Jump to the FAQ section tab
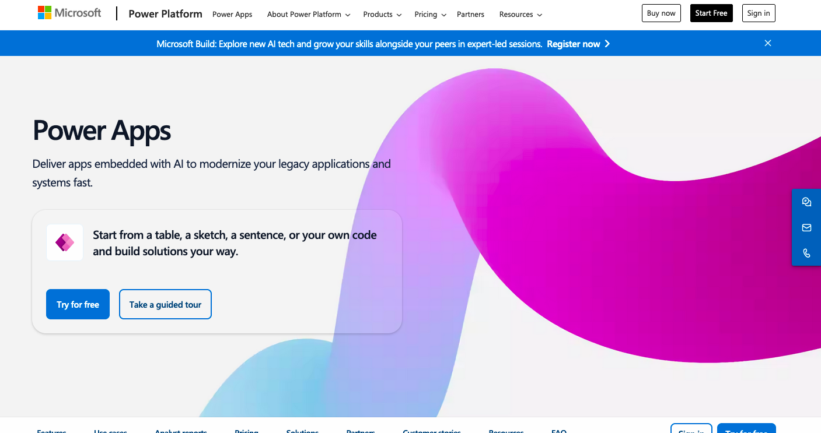 click(559, 431)
